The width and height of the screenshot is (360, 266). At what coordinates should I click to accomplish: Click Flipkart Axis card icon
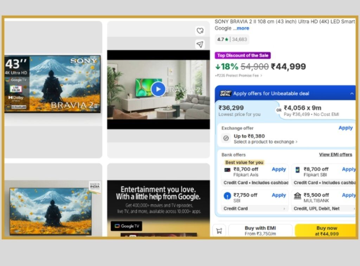(x=227, y=170)
